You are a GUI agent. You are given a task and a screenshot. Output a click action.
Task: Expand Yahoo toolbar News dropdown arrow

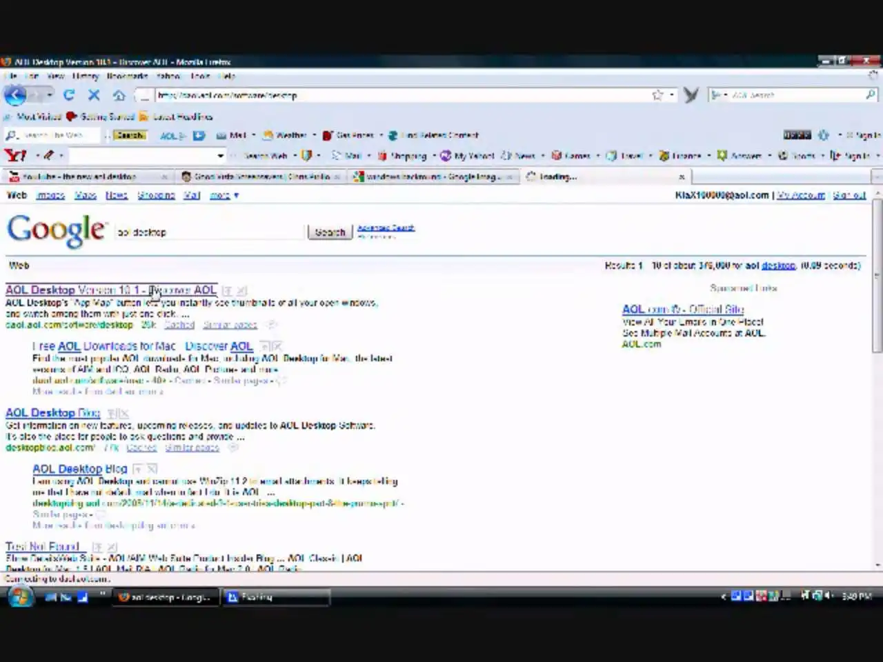(x=543, y=156)
